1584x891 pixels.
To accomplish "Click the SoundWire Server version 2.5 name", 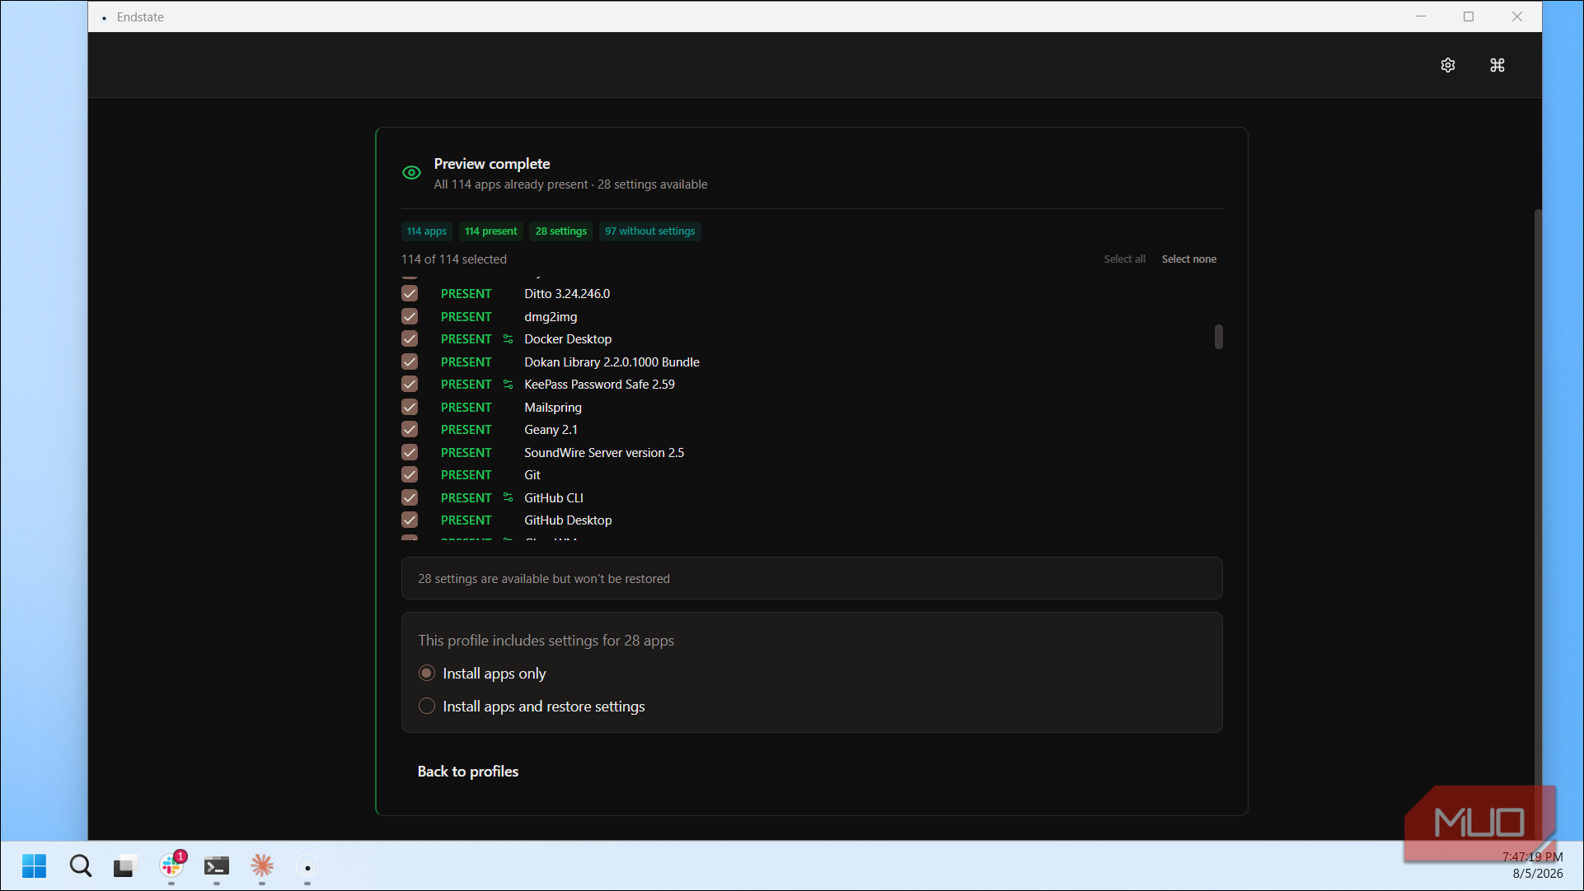I will [604, 453].
